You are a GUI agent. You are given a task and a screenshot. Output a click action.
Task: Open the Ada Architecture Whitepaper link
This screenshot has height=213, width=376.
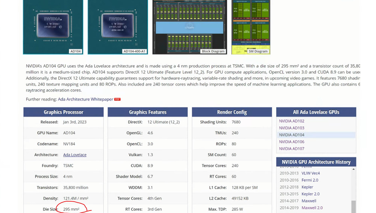click(85, 99)
